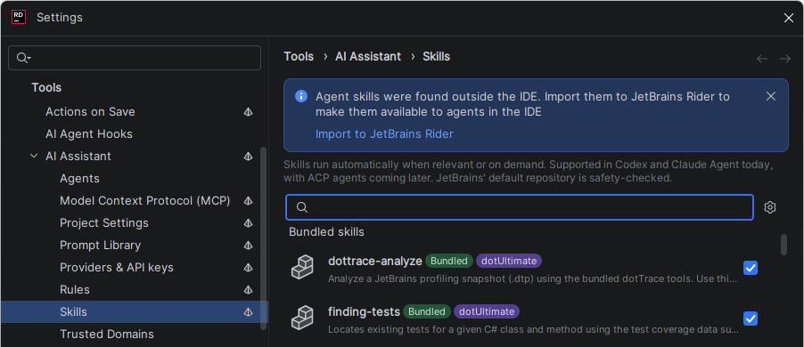
Task: Navigate forward with the right arrow
Action: coord(785,59)
